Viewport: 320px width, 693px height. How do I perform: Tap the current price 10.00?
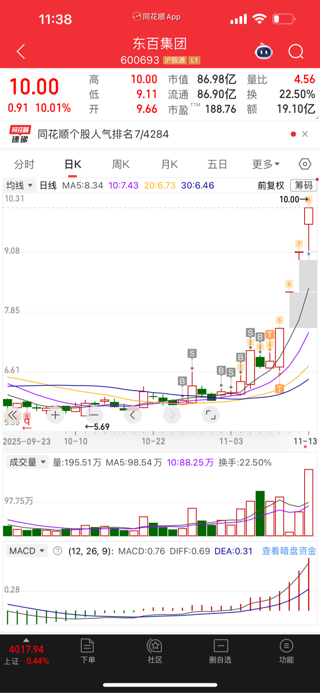(34, 87)
